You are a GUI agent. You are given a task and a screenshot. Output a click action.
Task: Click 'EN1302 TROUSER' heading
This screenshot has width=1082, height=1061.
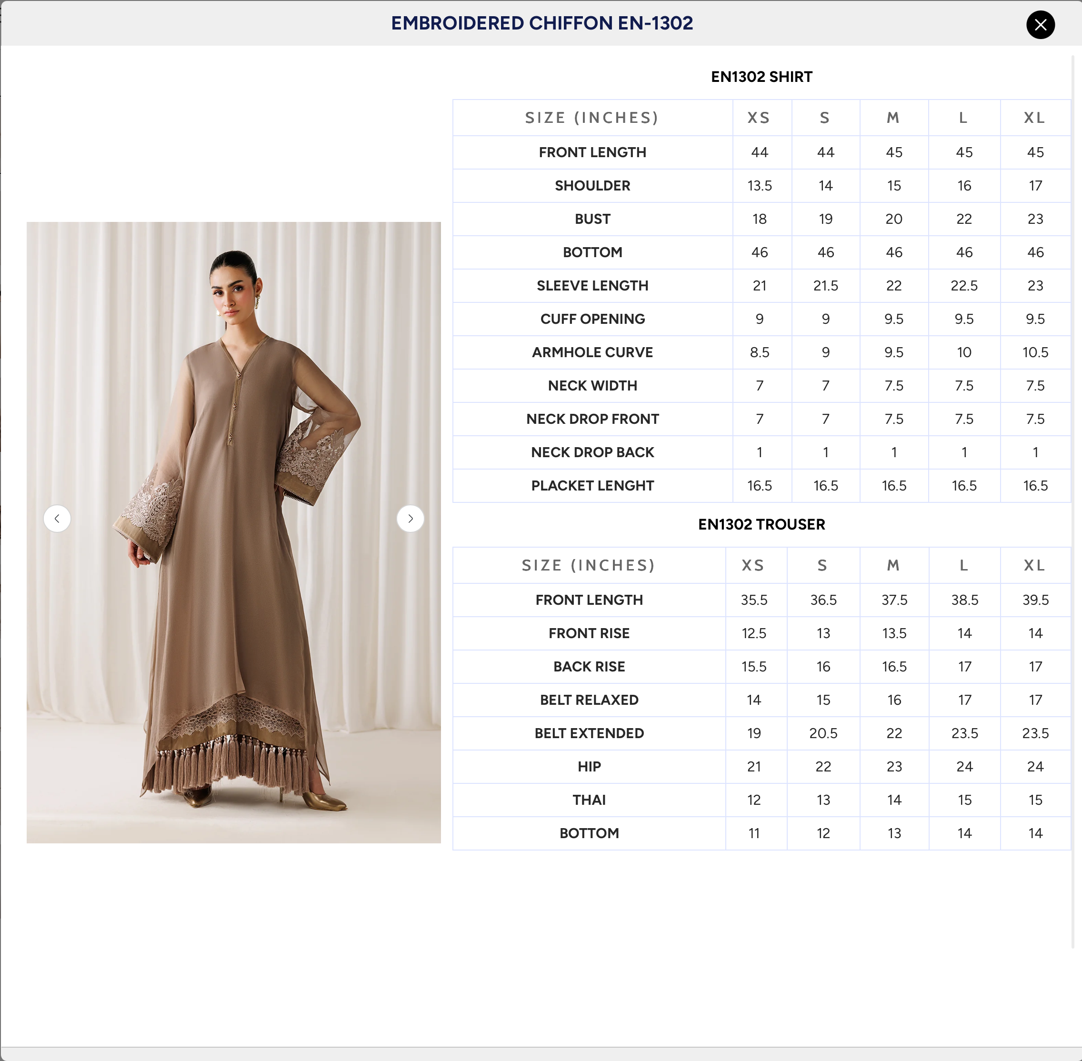761,524
